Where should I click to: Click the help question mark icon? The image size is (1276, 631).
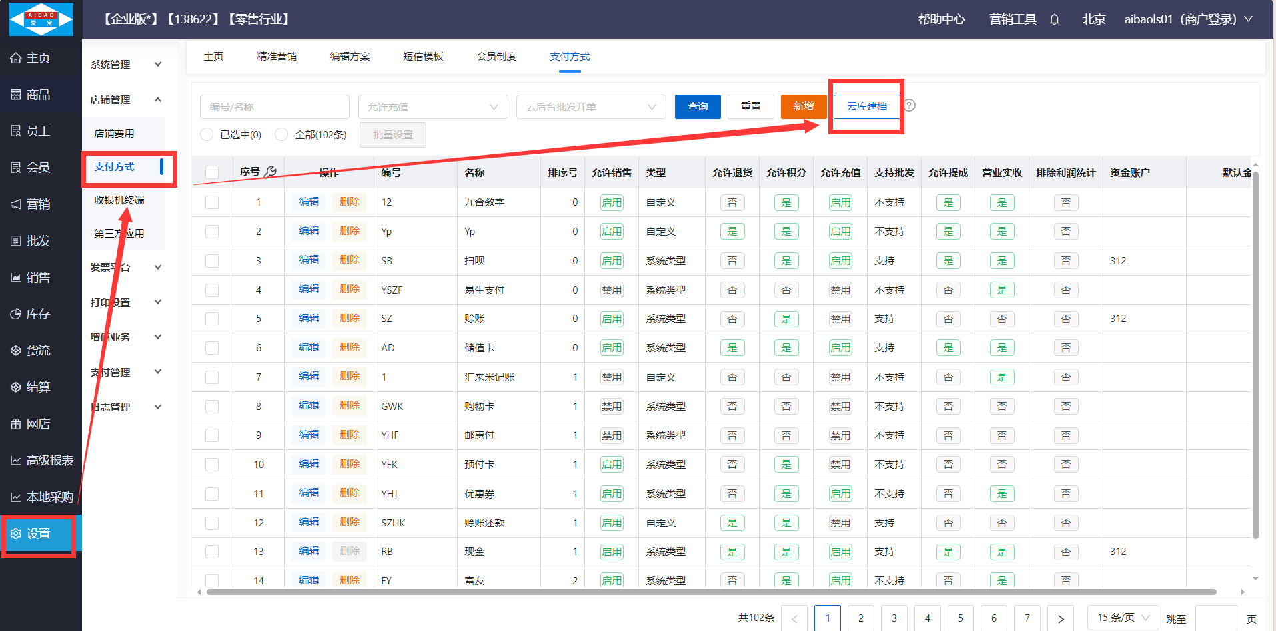click(910, 106)
